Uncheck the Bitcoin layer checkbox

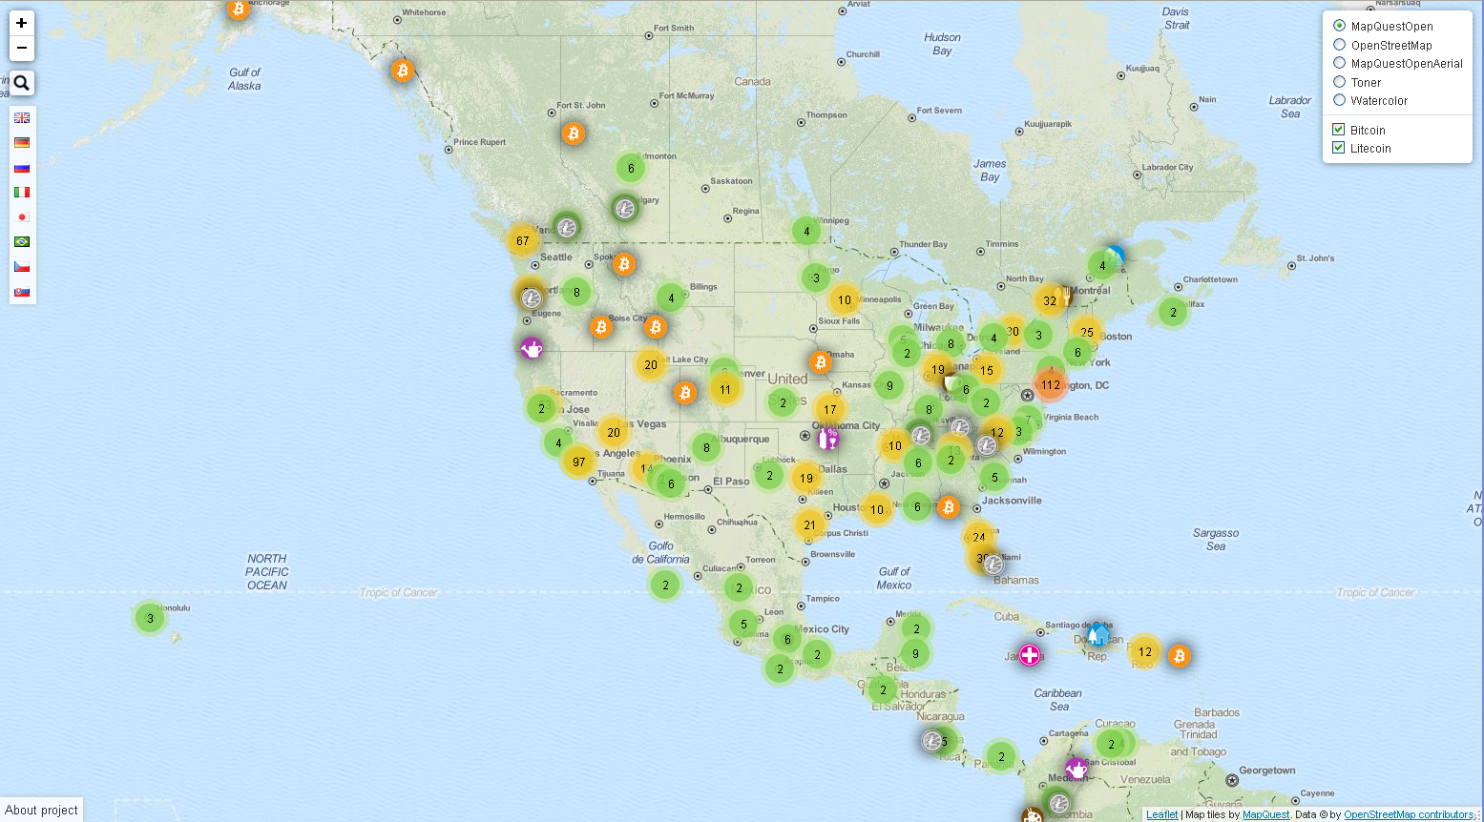coord(1339,130)
